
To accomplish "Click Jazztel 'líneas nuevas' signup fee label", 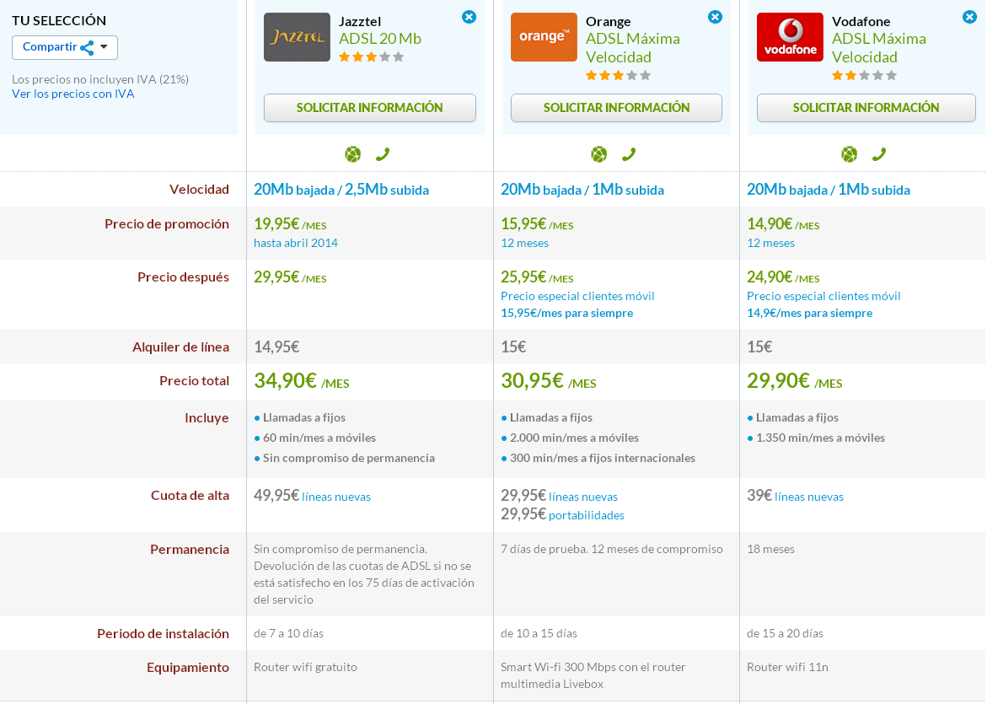I will pyautogui.click(x=336, y=497).
